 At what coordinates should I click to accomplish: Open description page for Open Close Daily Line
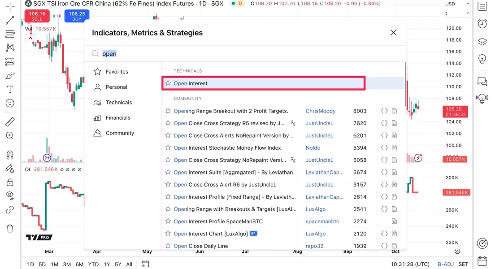394,246
